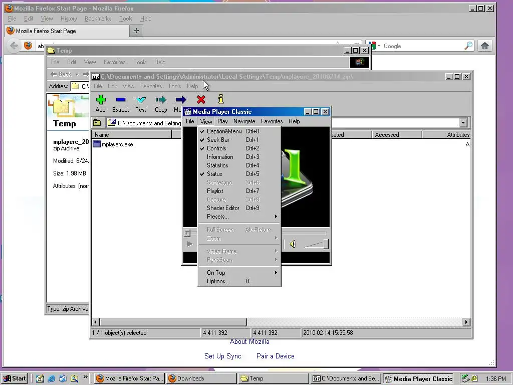The image size is (513, 385).
Task: Expand the quick launch chevron on taskbar
Action: point(85,377)
